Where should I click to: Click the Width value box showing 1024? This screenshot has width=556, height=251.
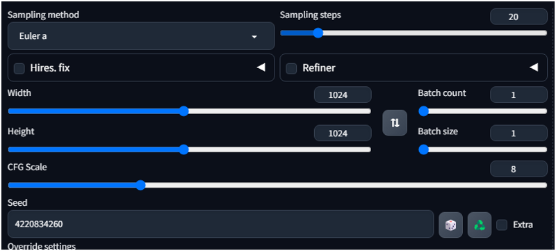tap(343, 95)
